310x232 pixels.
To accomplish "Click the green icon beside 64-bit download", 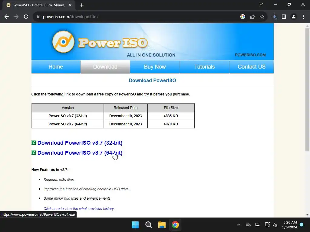I will point(34,153).
